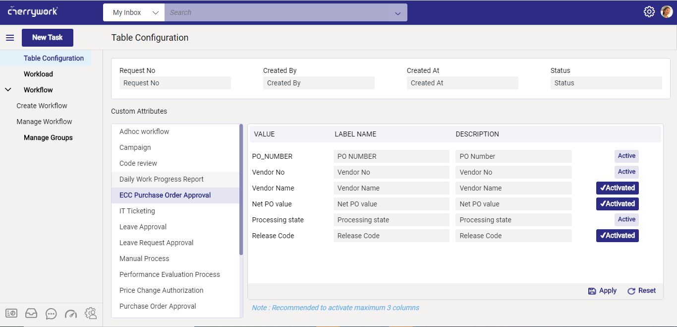Deactivate the Vendor Name column
This screenshot has height=327, width=677.
(617, 188)
